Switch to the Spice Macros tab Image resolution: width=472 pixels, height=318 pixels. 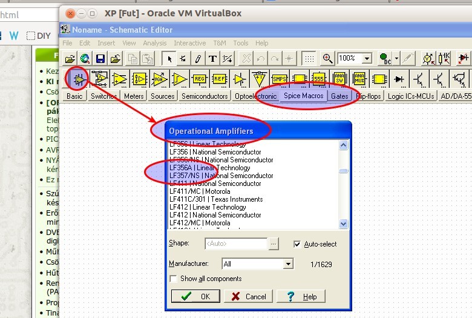pyautogui.click(x=303, y=96)
